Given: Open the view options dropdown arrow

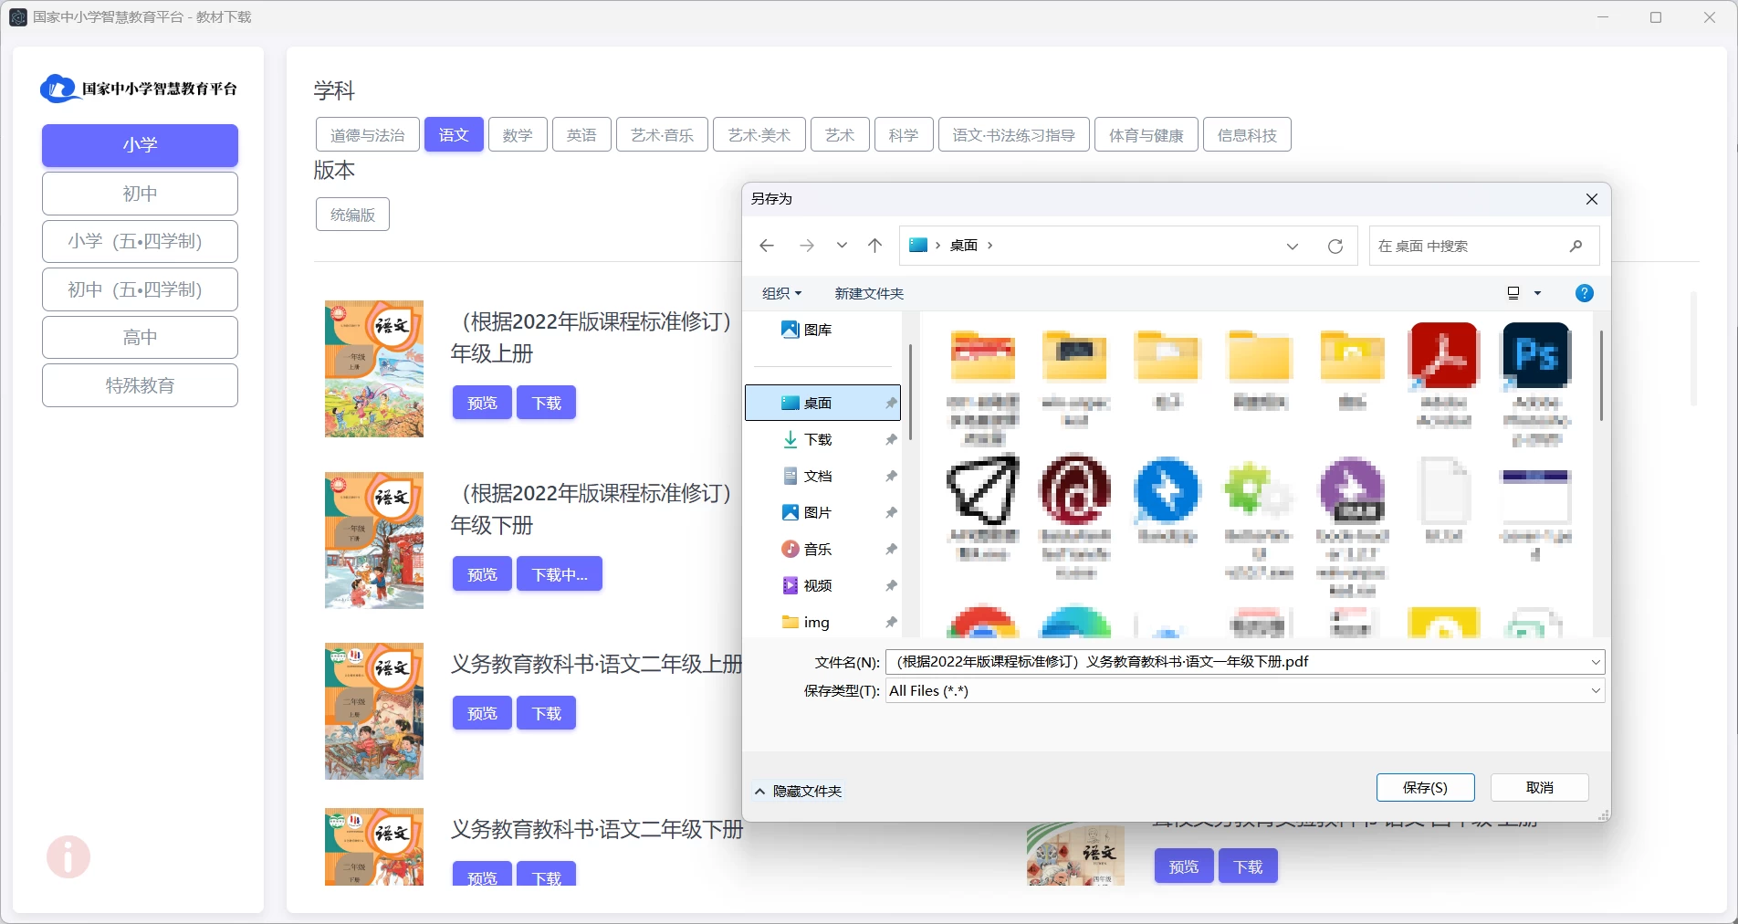Looking at the screenshot, I should pyautogui.click(x=1537, y=293).
